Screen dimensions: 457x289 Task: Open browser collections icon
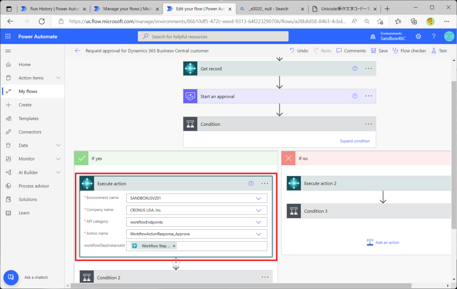(x=414, y=21)
